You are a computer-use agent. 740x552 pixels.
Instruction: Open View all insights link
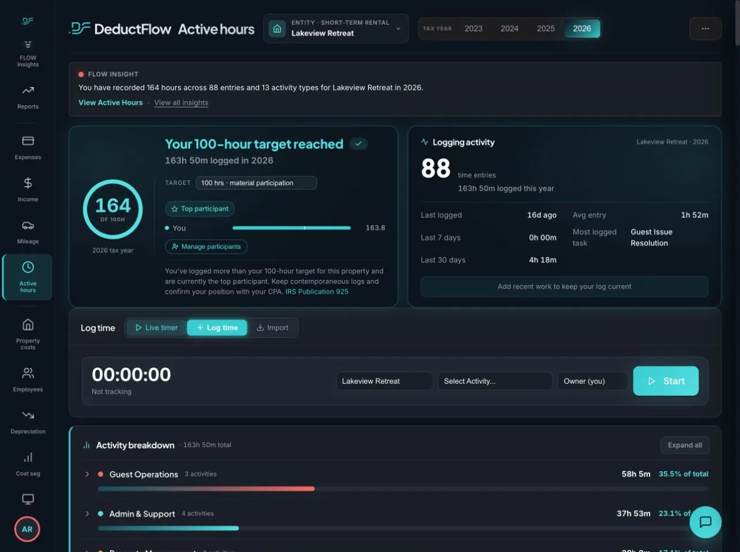pos(181,103)
